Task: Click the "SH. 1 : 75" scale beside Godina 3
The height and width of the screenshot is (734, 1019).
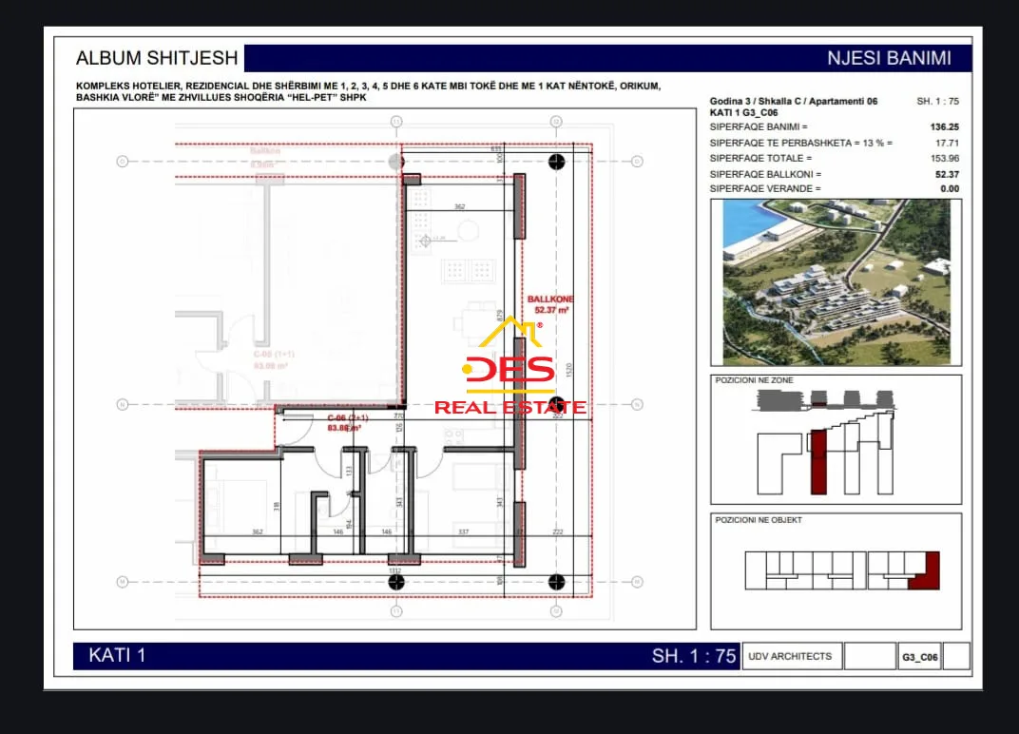Action: pos(937,101)
